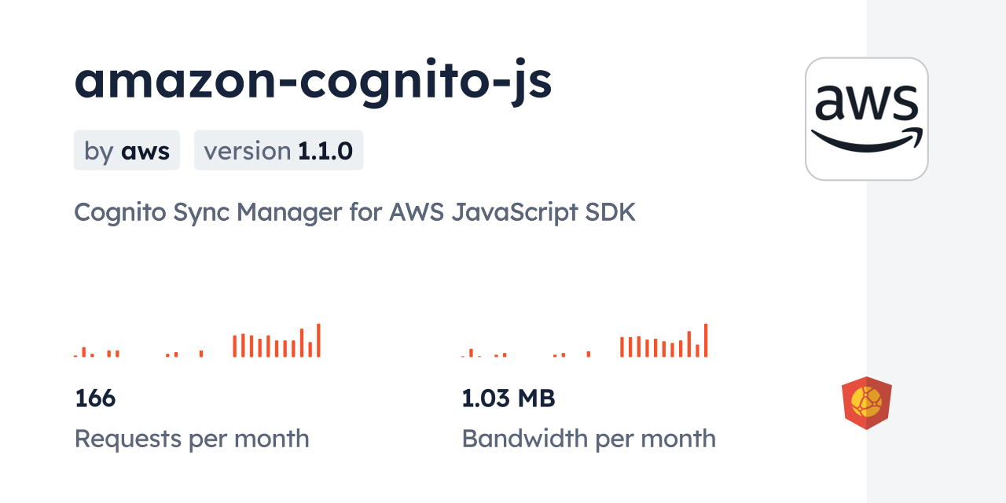1006x503 pixels.
Task: Click the bold 1.1.0 version number
Action: (x=325, y=150)
